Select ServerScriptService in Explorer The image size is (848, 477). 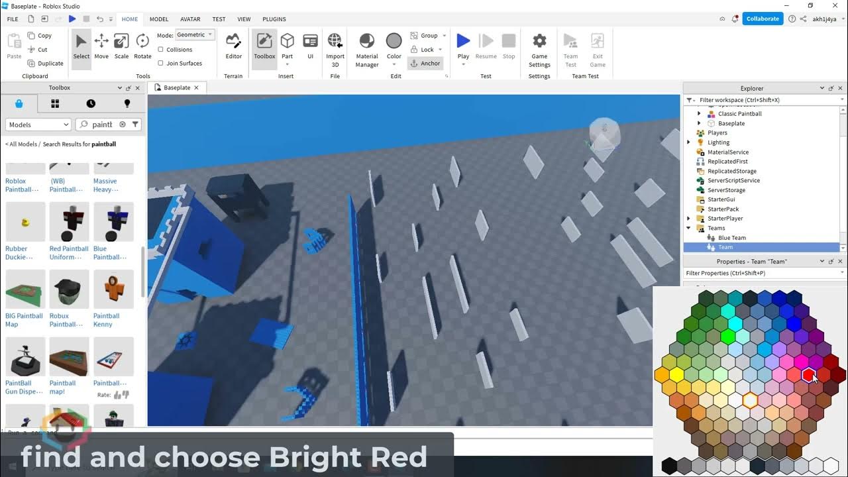(x=733, y=180)
